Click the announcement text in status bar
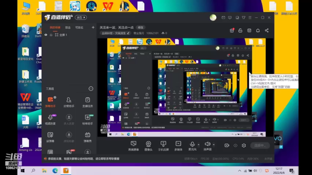Screen dimensions: 312x175 pos(83,159)
